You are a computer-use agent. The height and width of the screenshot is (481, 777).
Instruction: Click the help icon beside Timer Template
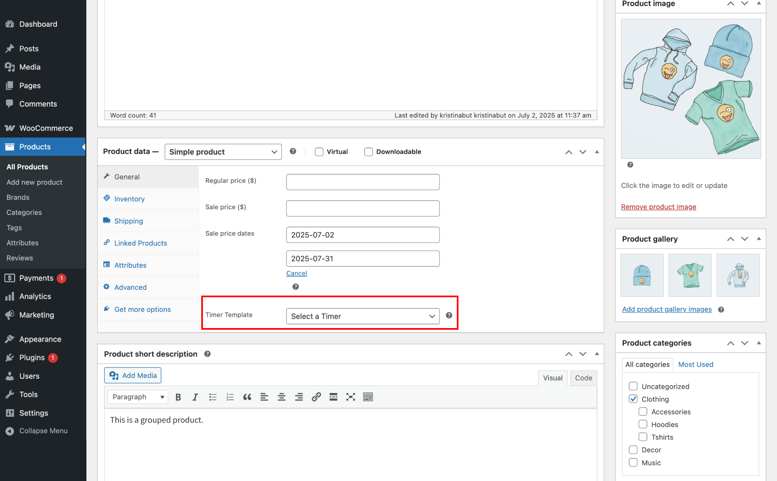pos(449,315)
